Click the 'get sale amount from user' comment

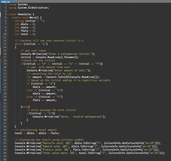48,67
